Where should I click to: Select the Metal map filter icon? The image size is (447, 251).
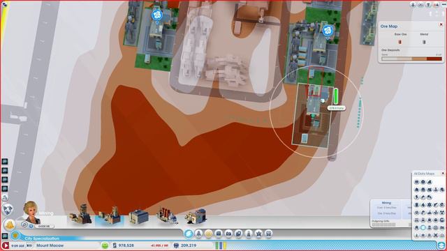tap(424, 42)
